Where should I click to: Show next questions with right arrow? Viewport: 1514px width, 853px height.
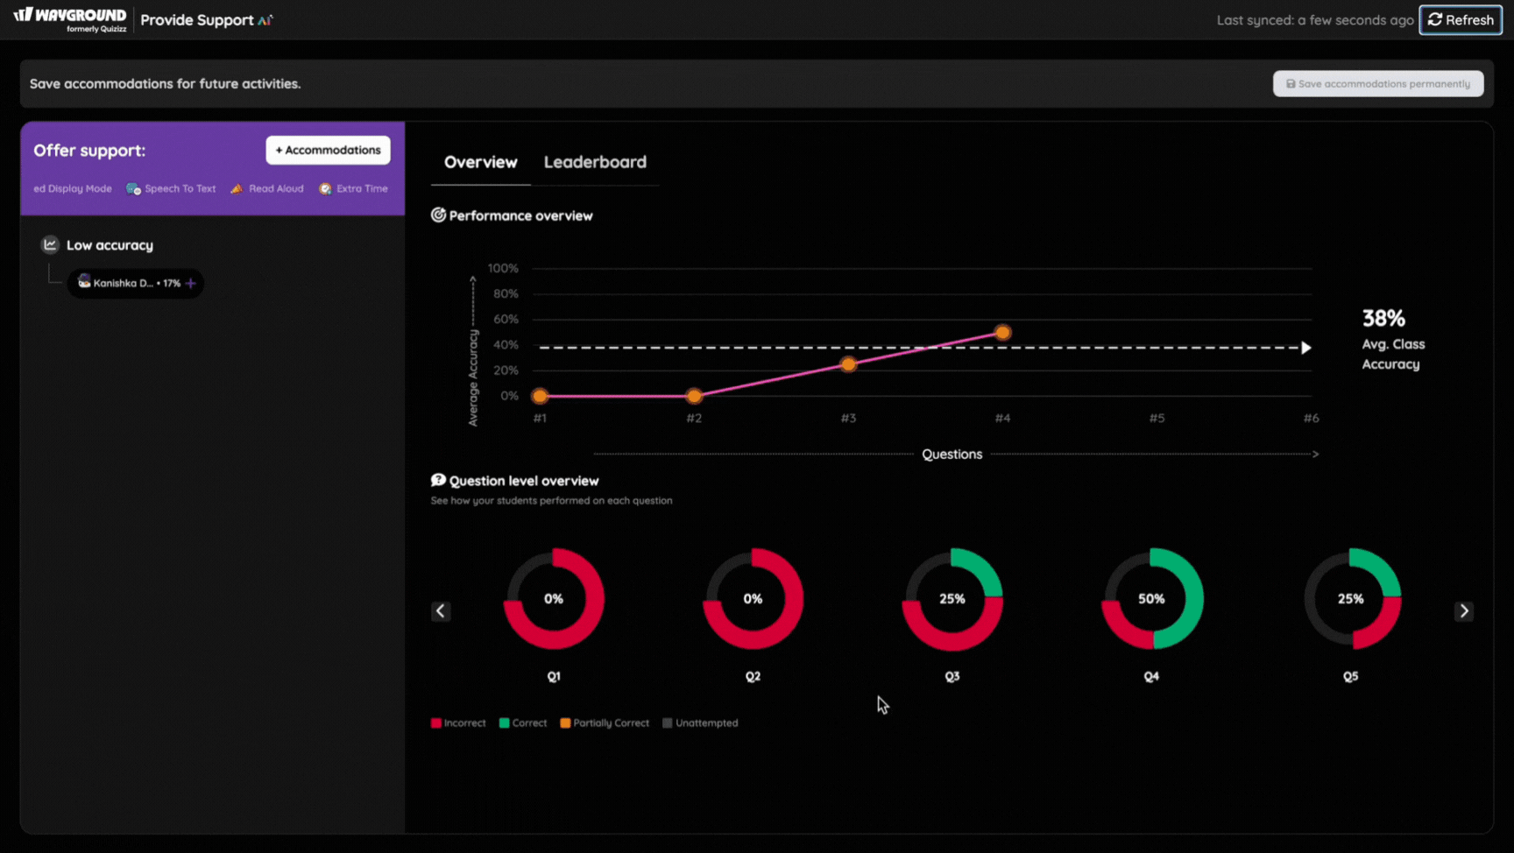tap(1463, 610)
